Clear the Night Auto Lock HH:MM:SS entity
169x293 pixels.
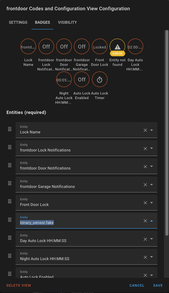[145, 257]
